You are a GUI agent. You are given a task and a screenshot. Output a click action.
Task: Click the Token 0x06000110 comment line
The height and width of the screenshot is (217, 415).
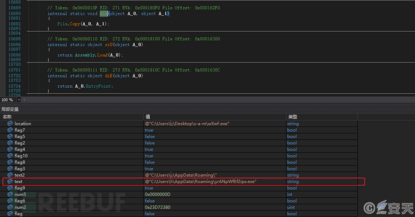tap(134, 39)
